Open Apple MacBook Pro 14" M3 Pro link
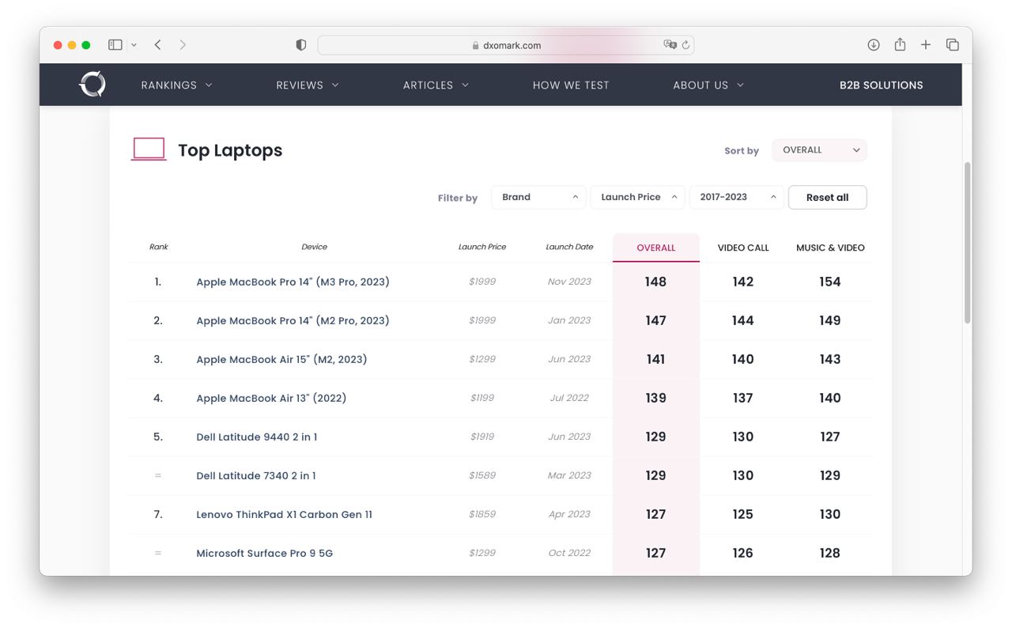The image size is (1012, 628). 293,282
